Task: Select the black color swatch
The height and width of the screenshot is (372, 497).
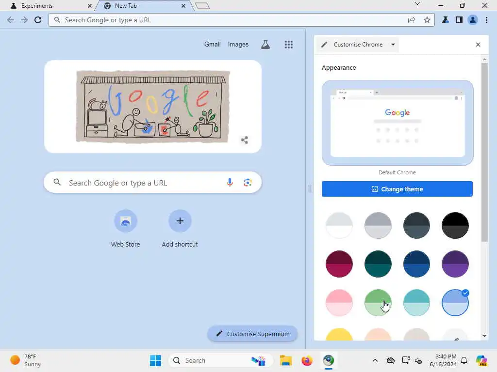Action: coord(455,225)
